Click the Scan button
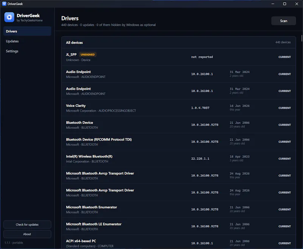303x249 pixels. point(283,21)
